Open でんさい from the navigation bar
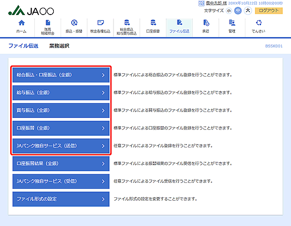This screenshot has width=291, height=226. click(x=259, y=28)
